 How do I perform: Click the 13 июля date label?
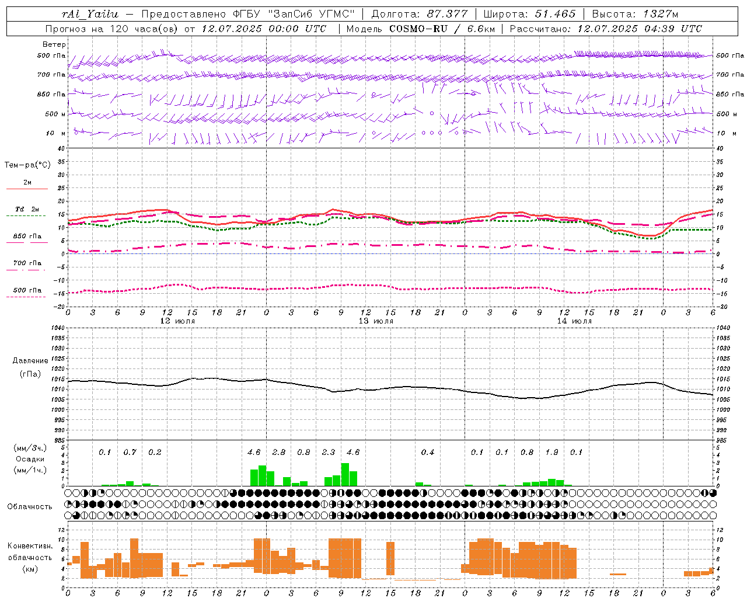pos(376,321)
